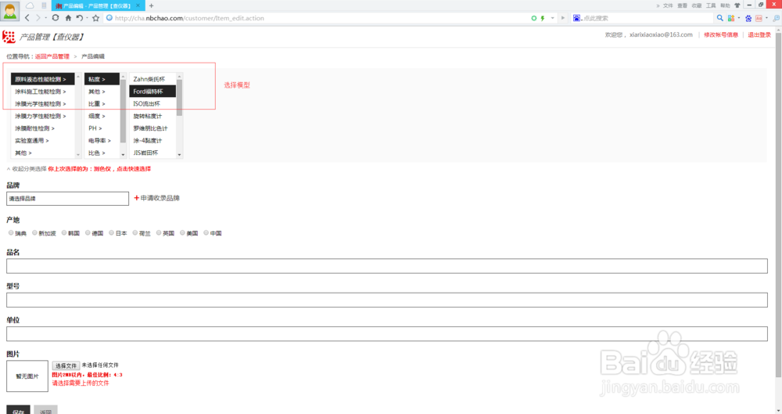Select the 德国 origin radio button
The image size is (782, 414).
pyautogui.click(x=88, y=232)
